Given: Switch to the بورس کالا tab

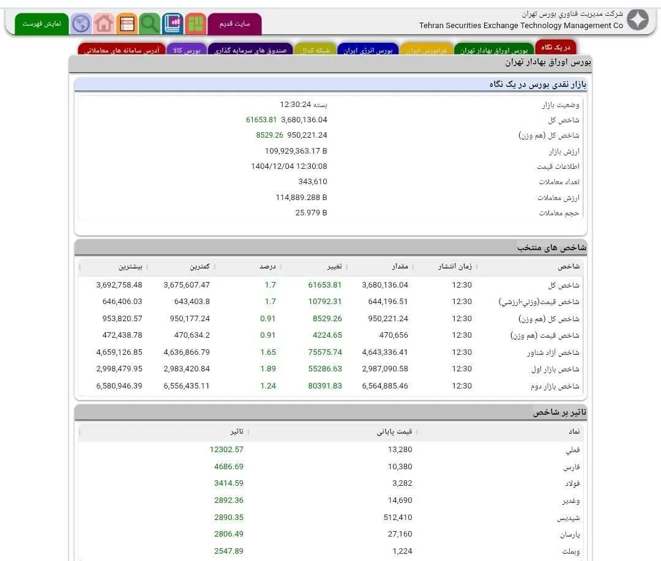Looking at the screenshot, I should (x=187, y=50).
